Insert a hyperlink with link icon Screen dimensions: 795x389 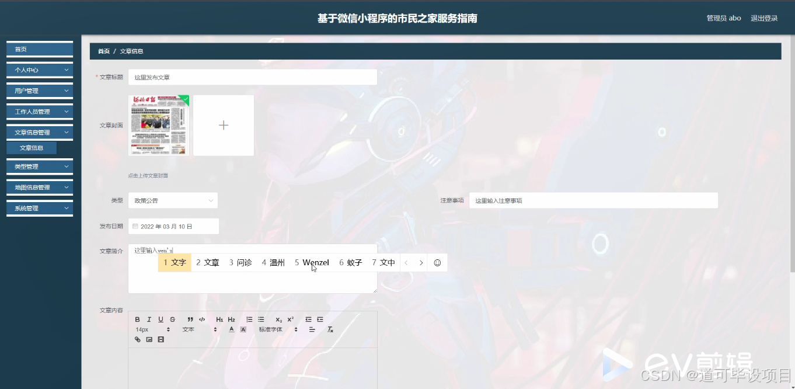click(138, 339)
